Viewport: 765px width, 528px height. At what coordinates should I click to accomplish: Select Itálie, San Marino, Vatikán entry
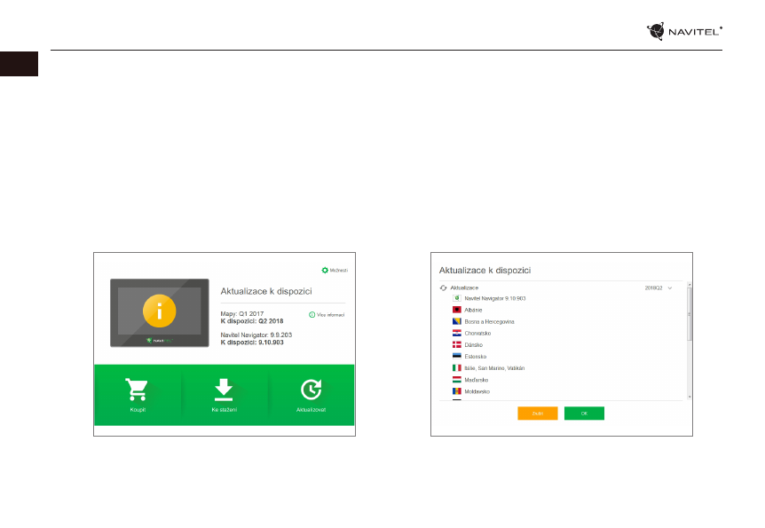click(494, 367)
